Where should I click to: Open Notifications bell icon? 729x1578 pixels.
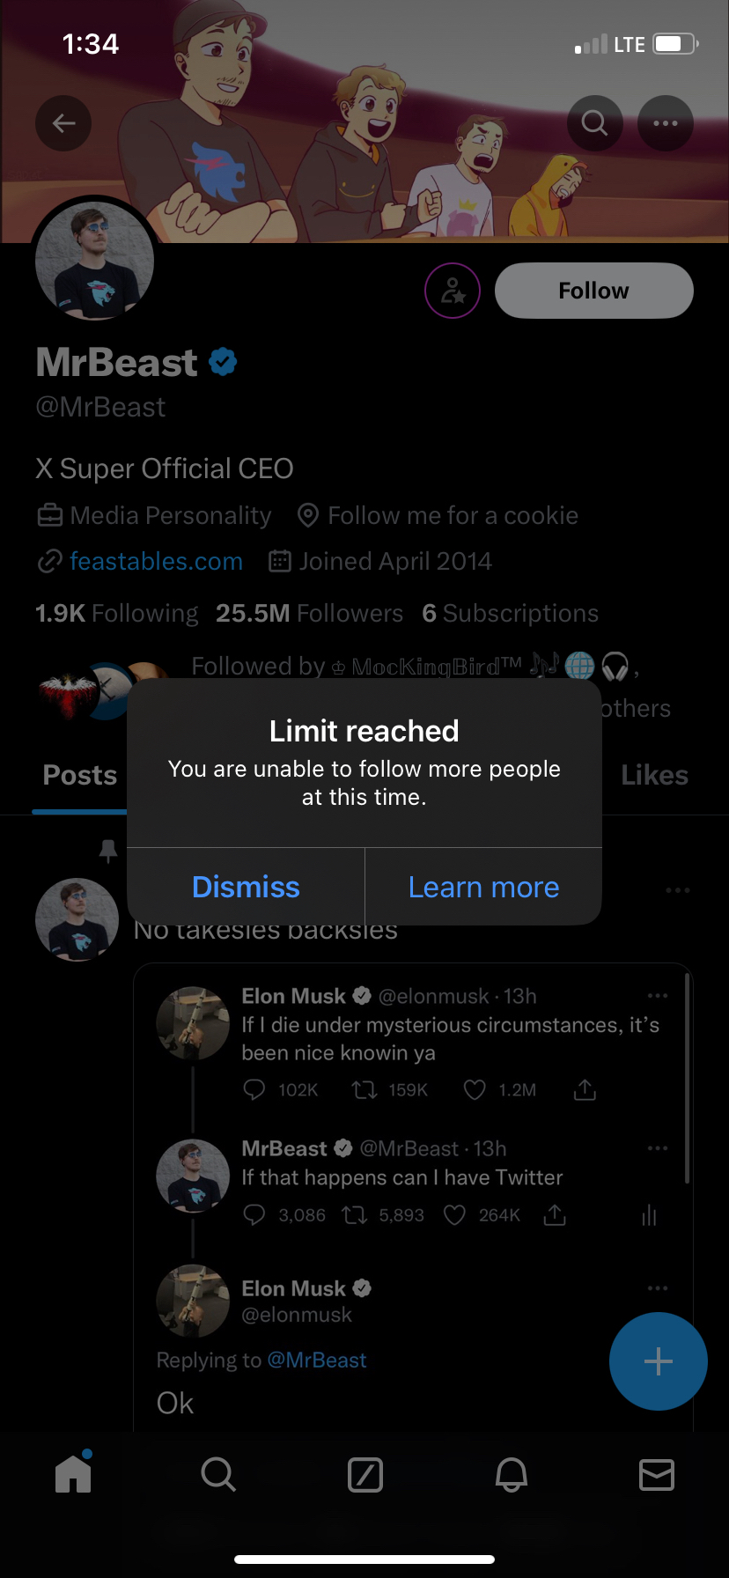tap(512, 1474)
